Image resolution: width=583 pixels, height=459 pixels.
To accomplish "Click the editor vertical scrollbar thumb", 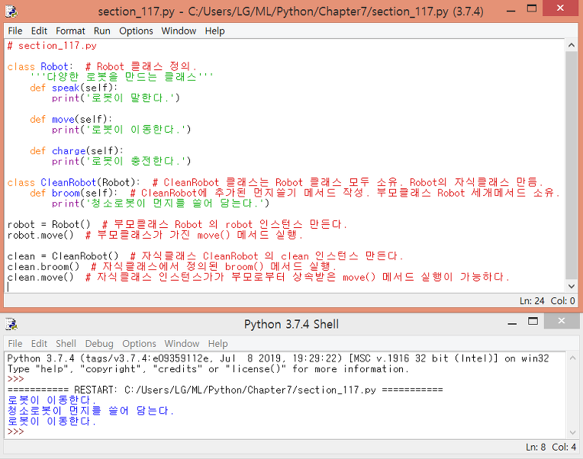I will [571, 165].
